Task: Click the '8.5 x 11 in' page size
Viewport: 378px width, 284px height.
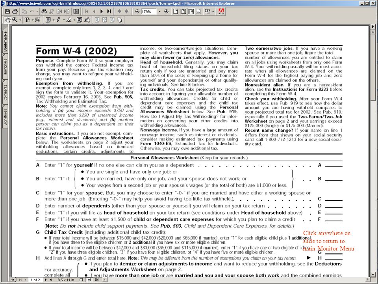Action: pyautogui.click(x=66, y=280)
